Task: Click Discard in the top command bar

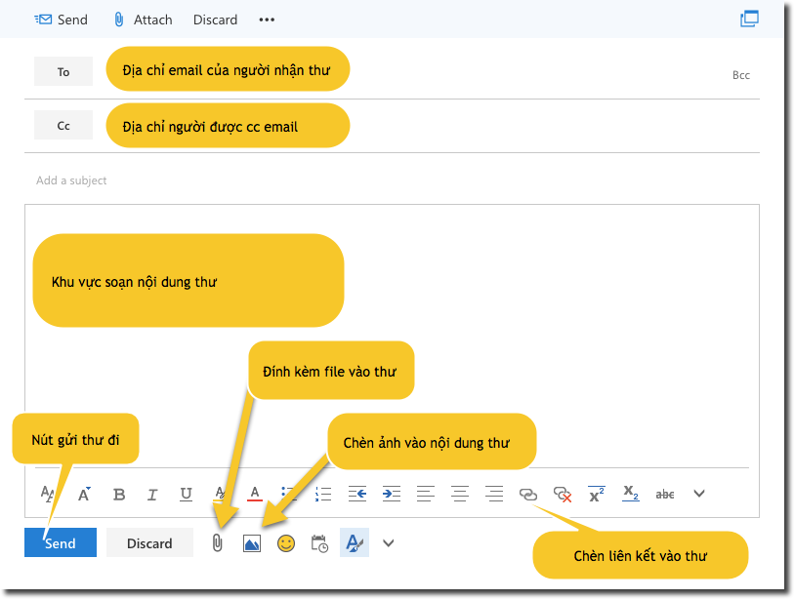Action: (x=215, y=20)
